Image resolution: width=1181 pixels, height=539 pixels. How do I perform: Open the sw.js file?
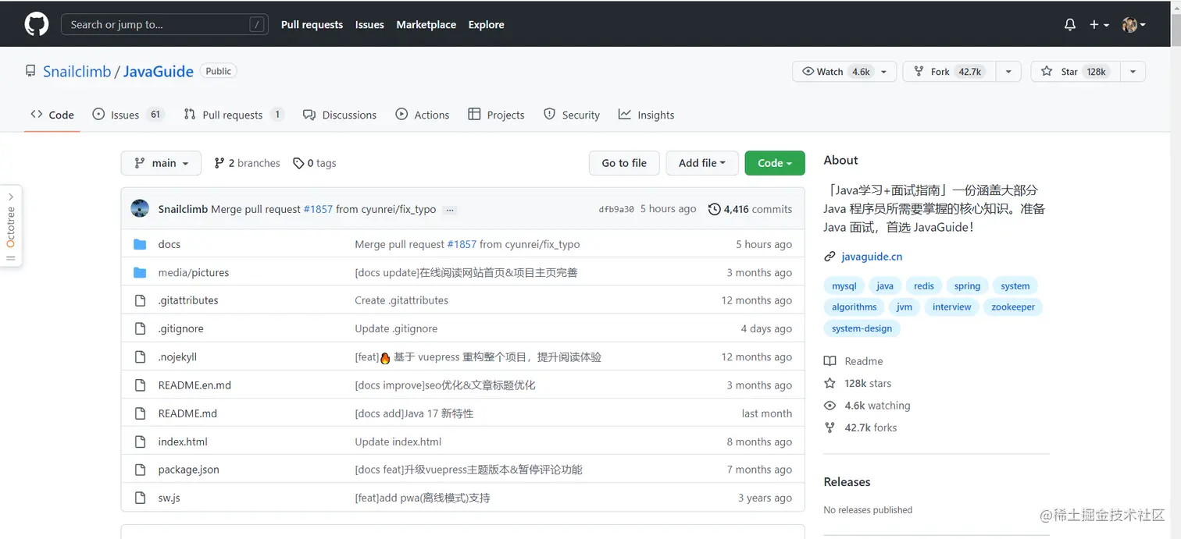[x=169, y=498]
